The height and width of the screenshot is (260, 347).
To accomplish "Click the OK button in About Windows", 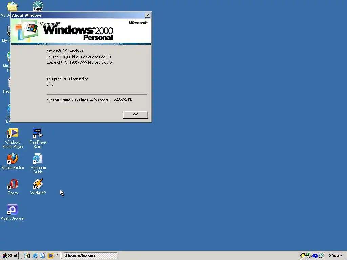I will pos(136,115).
